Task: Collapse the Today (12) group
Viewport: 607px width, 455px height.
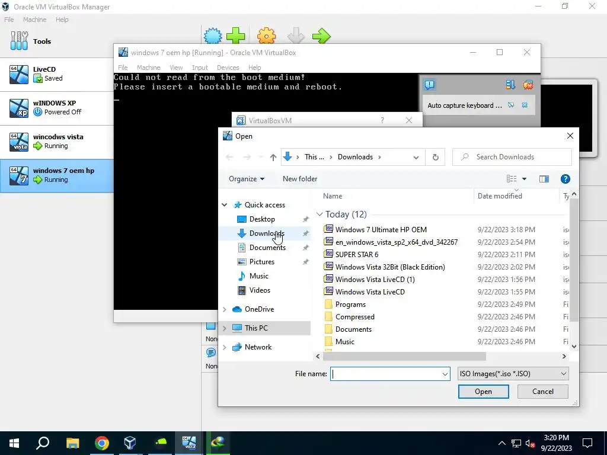Action: [320, 214]
